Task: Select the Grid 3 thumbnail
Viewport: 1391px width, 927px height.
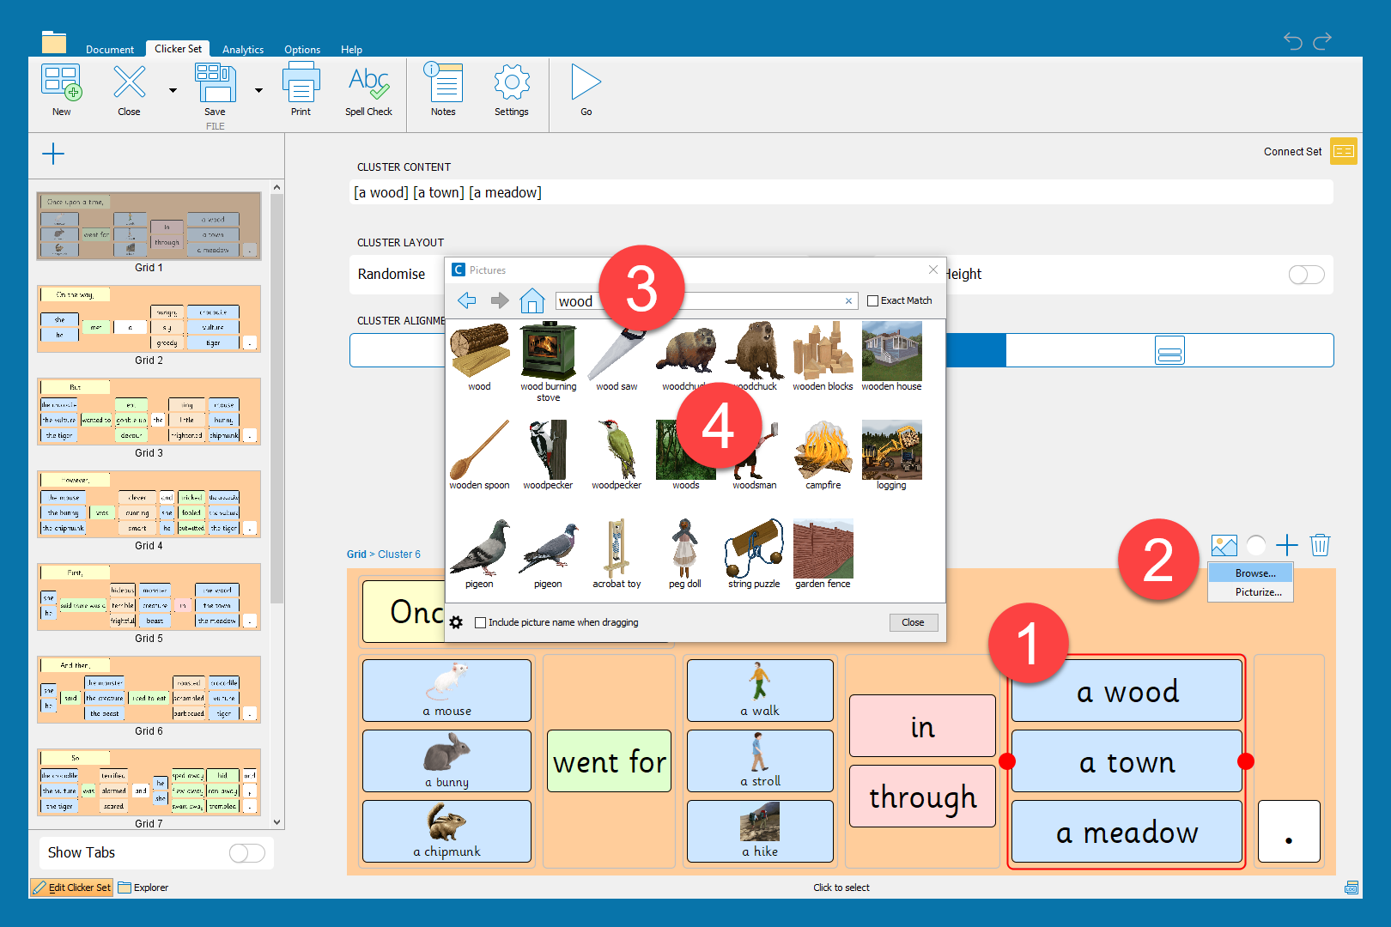Action: [x=149, y=412]
